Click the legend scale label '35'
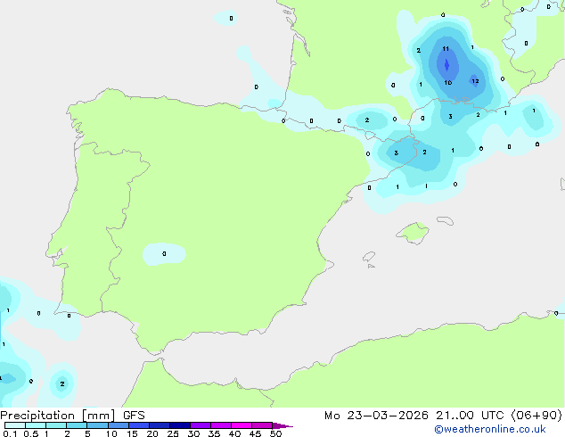The height and width of the screenshot is (437, 565). pos(214,433)
